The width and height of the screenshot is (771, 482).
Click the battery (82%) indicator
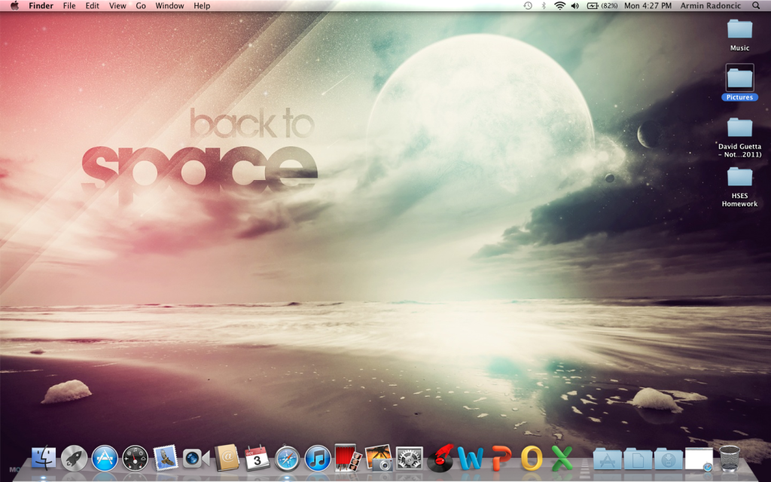click(x=602, y=6)
